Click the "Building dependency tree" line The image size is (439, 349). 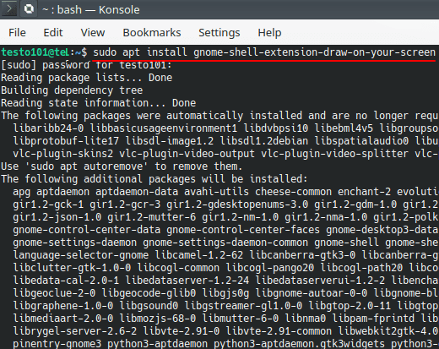click(72, 90)
